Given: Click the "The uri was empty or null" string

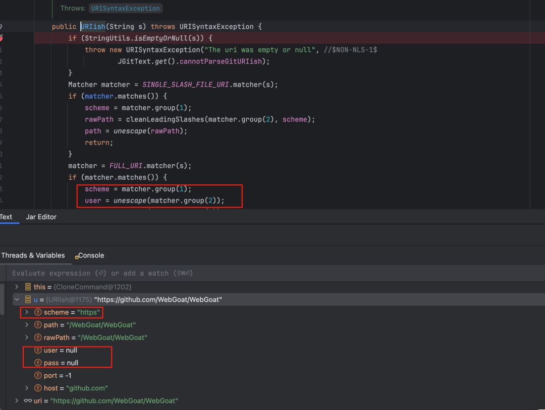Looking at the screenshot, I should pyautogui.click(x=260, y=50).
